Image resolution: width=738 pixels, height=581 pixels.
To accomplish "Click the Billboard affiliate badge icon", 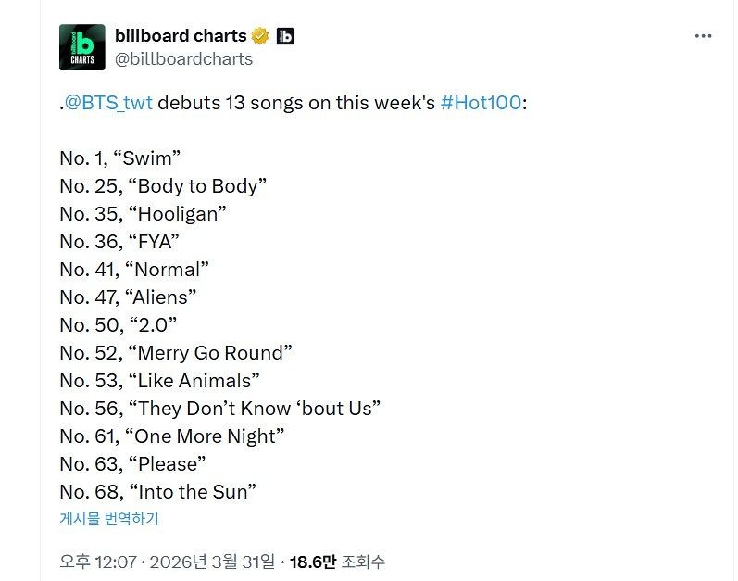I will click(285, 36).
